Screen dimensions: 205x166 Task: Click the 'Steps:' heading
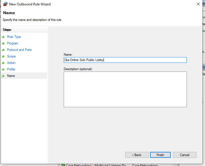coord(7,30)
